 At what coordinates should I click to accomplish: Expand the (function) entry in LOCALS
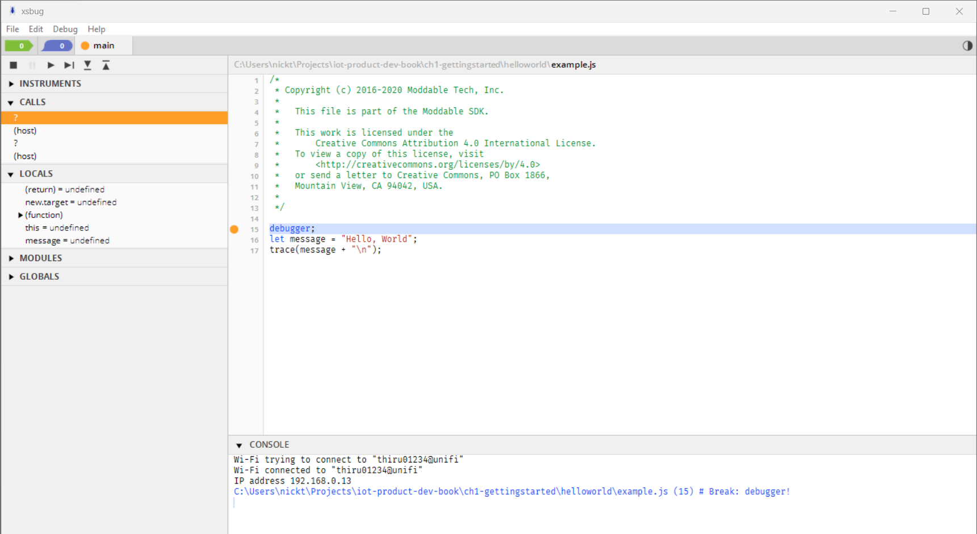pyautogui.click(x=20, y=215)
